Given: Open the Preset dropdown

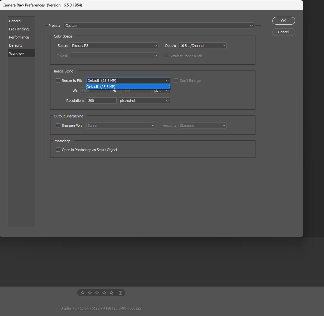Looking at the screenshot, I should [159, 26].
